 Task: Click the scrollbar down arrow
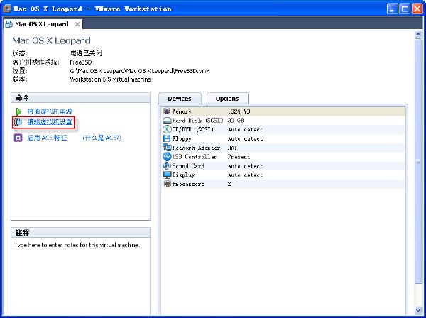418,310
